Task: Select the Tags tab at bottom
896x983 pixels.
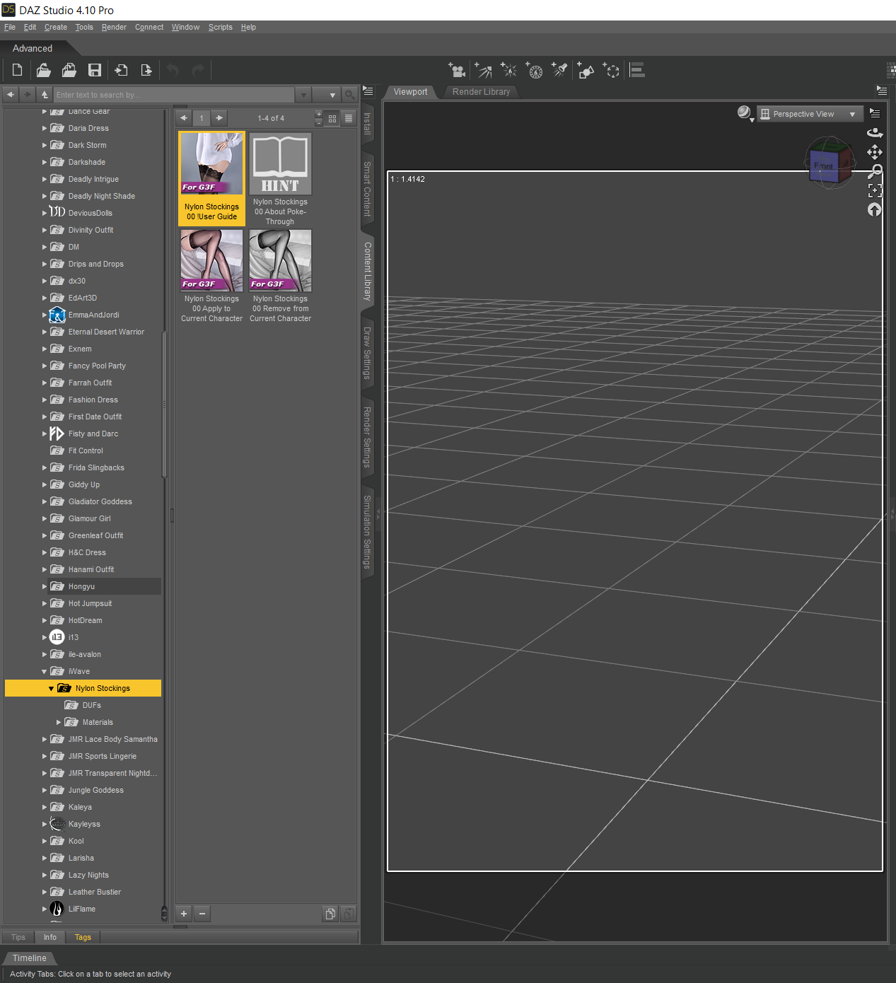Action: tap(83, 938)
